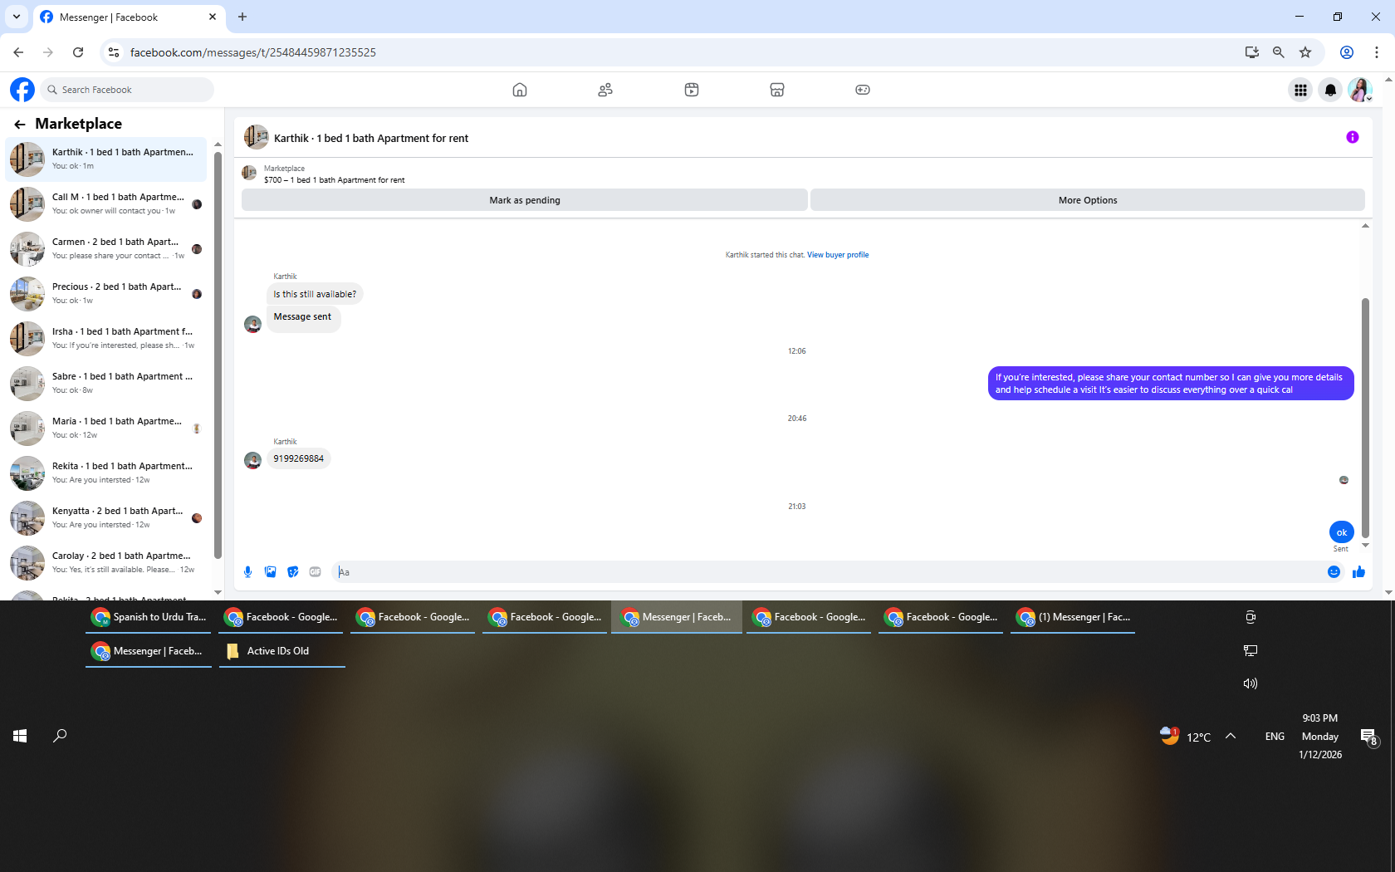The width and height of the screenshot is (1395, 872).
Task: Open the Carmen 2 bed conversation
Action: point(106,248)
